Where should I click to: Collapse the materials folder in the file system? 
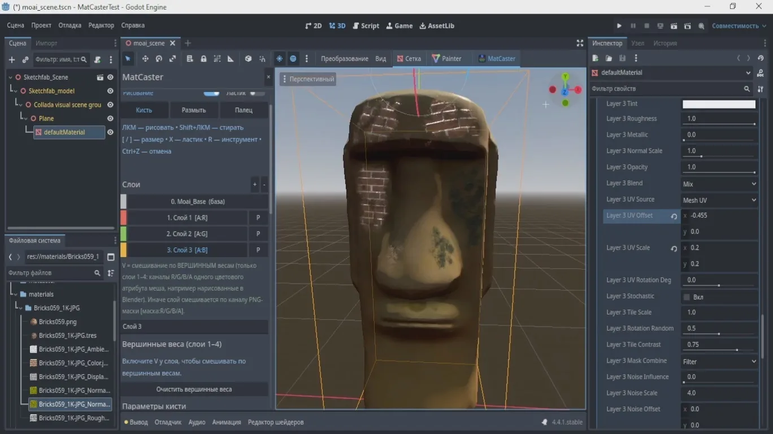[x=15, y=294]
